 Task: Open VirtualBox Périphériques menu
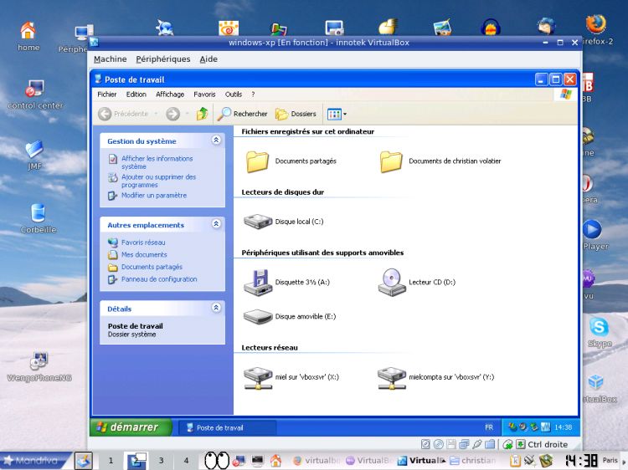(163, 59)
